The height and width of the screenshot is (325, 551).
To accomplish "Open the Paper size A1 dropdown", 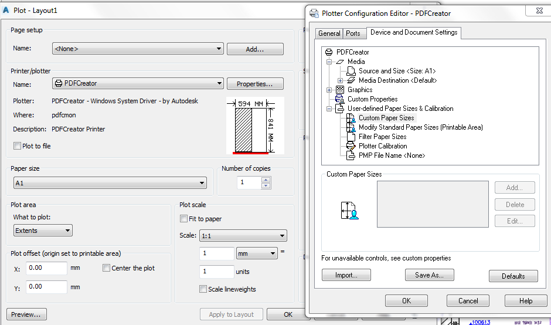I will pyautogui.click(x=110, y=183).
